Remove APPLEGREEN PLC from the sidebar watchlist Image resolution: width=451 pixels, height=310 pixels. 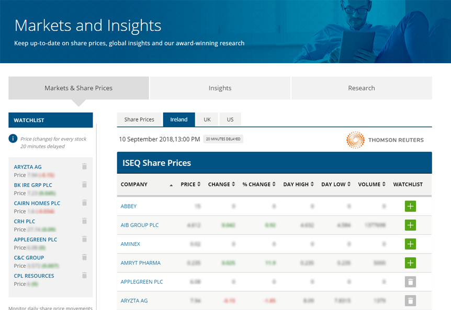tap(84, 239)
